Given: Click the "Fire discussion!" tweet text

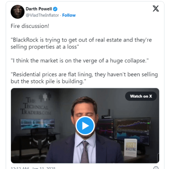Looking at the screenshot, I should pos(30,26).
